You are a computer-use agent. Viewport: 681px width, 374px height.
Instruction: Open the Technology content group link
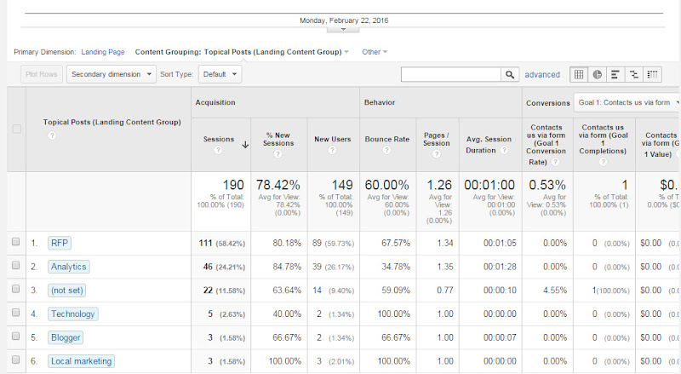tap(72, 314)
